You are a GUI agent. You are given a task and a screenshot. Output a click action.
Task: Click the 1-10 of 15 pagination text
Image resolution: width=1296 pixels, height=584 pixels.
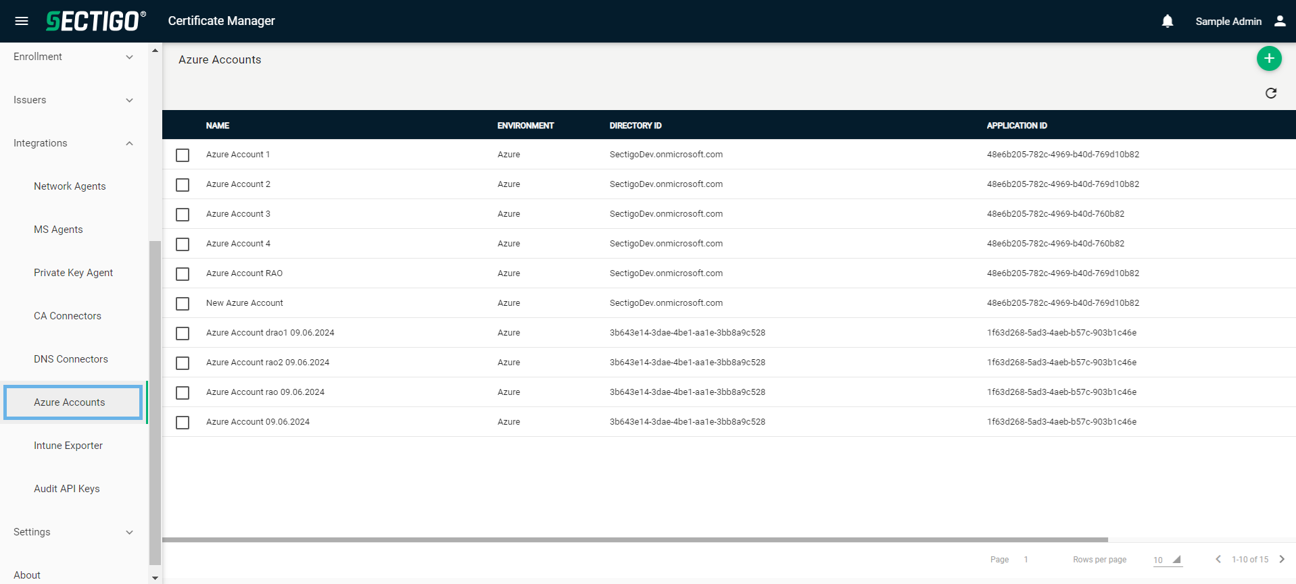[x=1250, y=560]
